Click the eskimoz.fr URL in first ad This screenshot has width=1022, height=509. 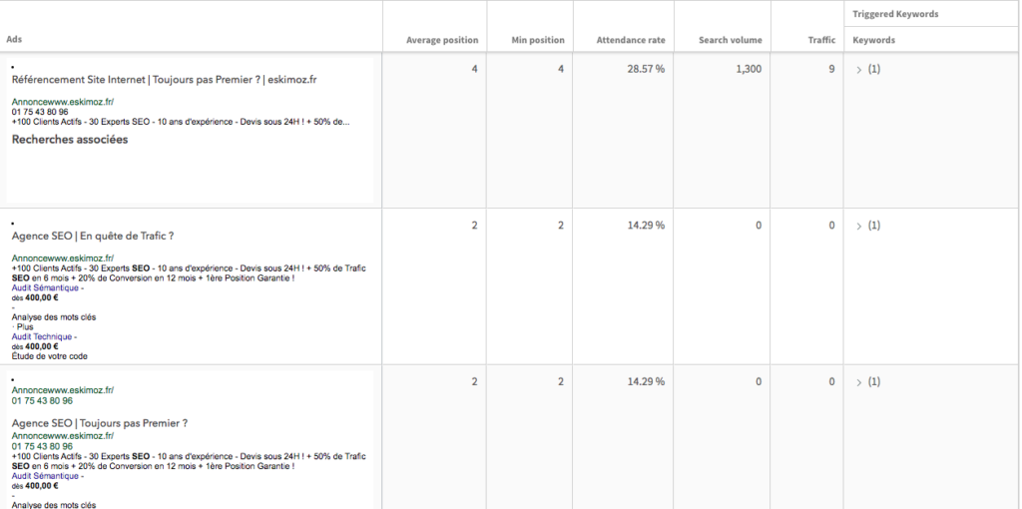point(63,102)
